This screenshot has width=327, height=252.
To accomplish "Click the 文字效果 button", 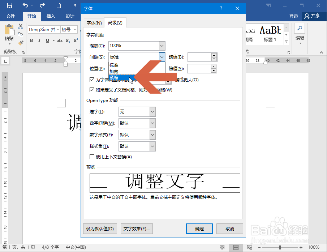I will point(137,228).
